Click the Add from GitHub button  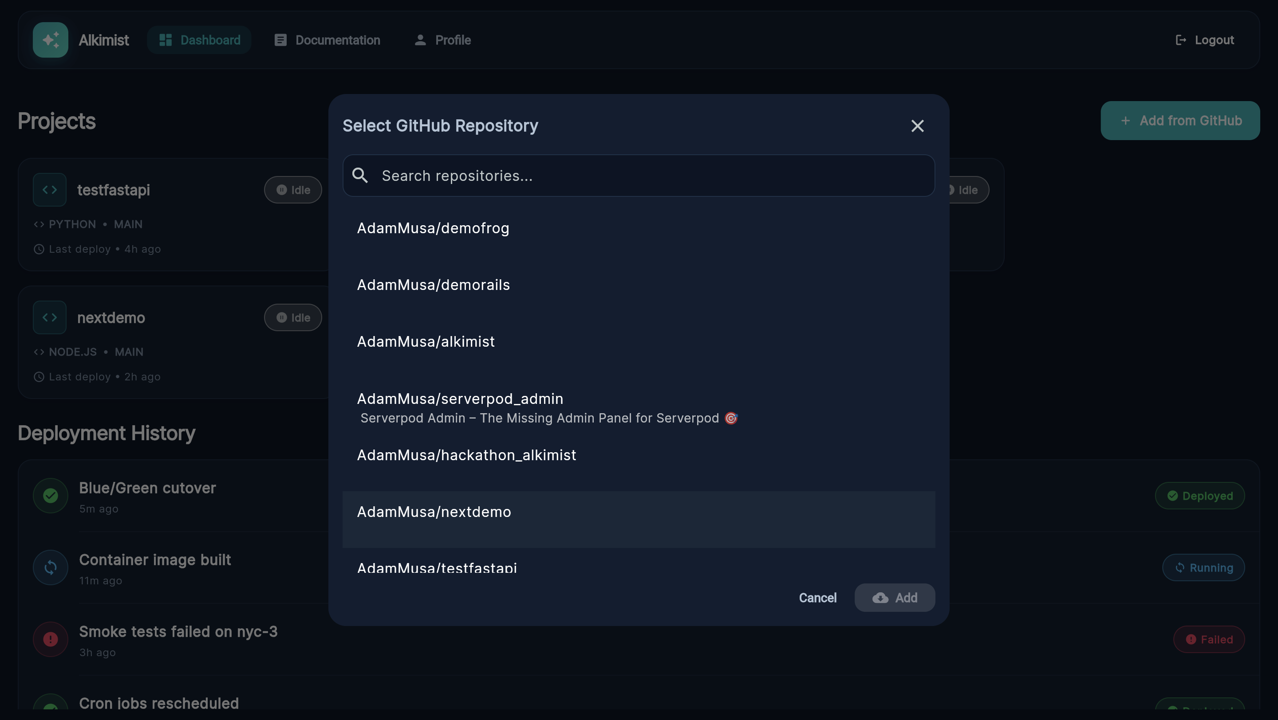point(1180,121)
